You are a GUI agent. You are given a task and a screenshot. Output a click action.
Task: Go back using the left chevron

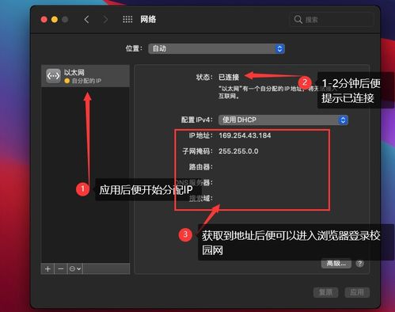(86, 19)
